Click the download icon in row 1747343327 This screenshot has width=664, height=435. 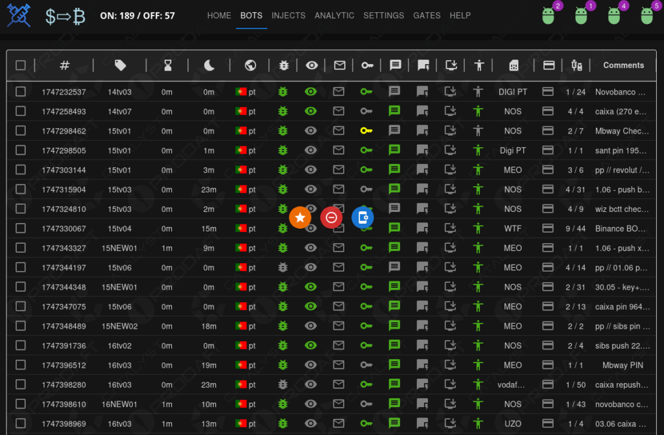click(450, 248)
